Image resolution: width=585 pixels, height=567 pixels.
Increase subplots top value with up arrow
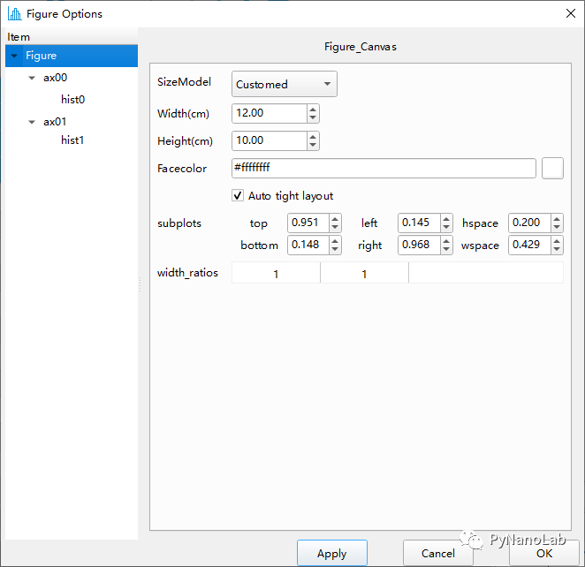(x=335, y=218)
